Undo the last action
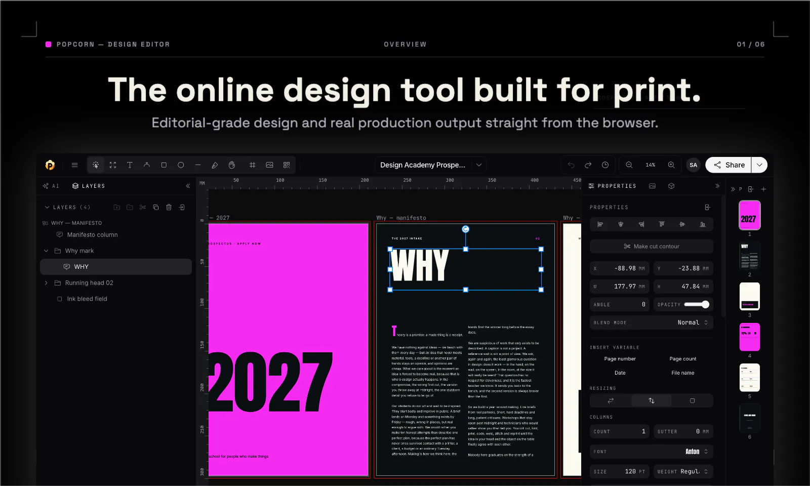 pyautogui.click(x=571, y=165)
